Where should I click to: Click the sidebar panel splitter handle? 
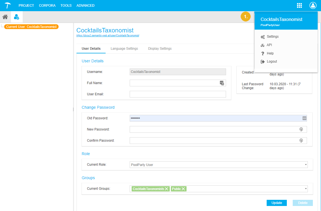[73, 110]
